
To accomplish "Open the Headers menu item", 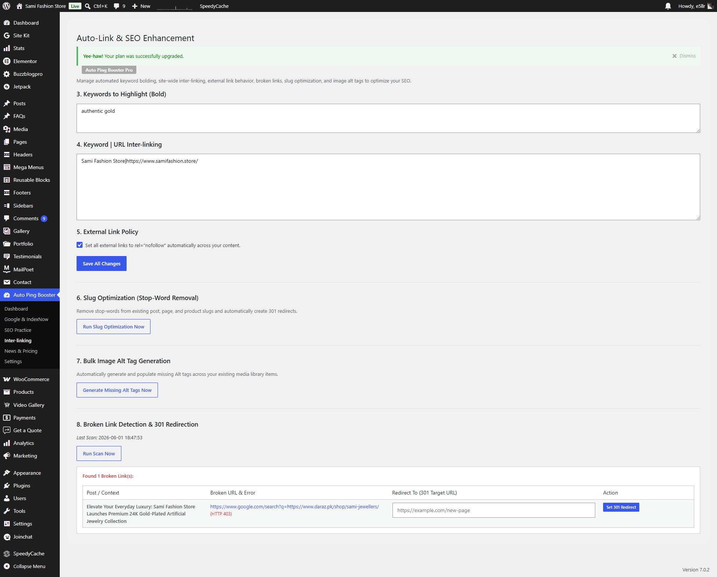I will (23, 155).
